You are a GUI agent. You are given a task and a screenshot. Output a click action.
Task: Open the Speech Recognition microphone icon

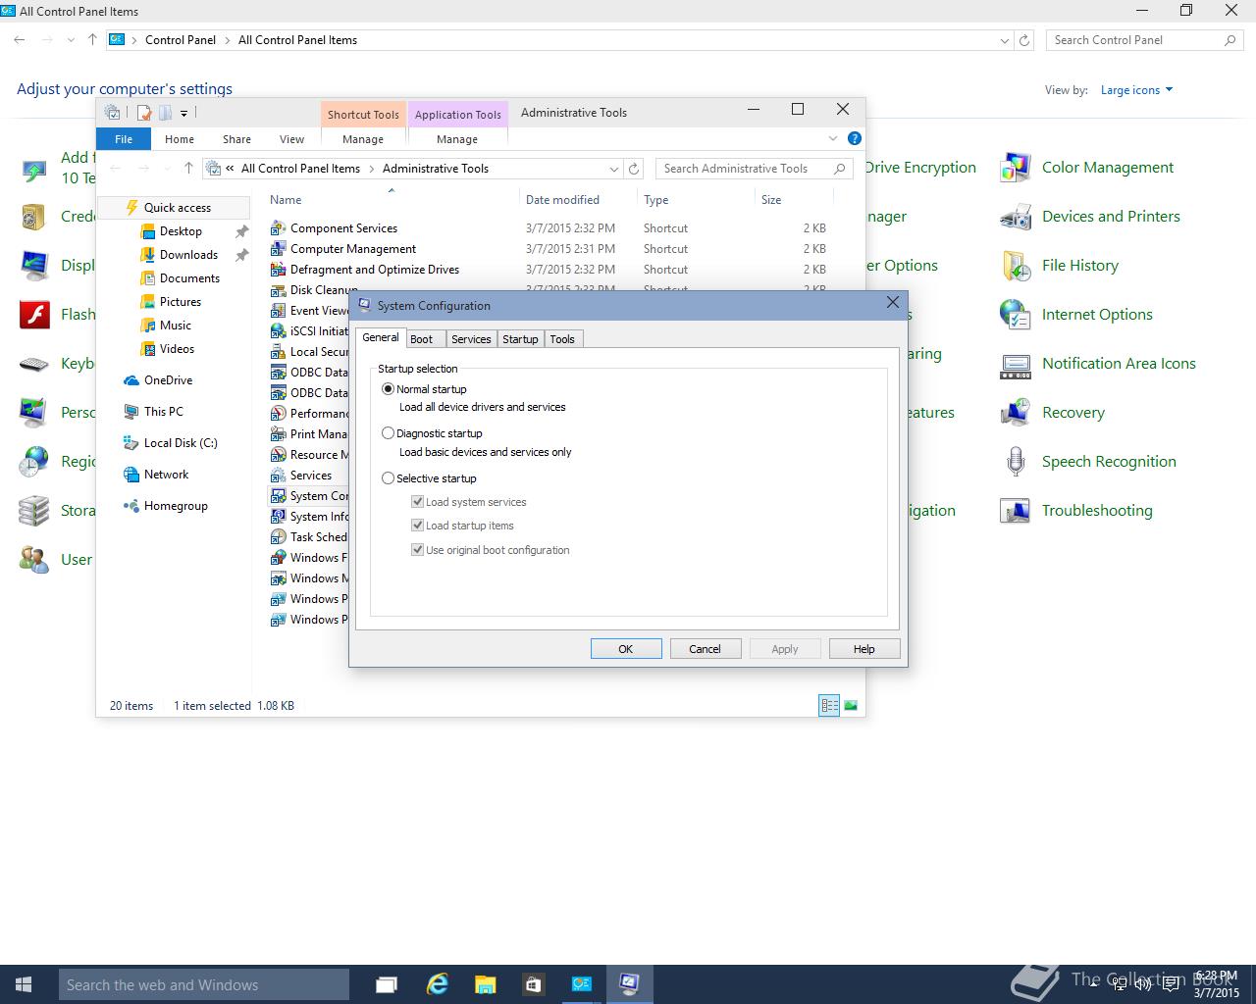pos(1015,462)
